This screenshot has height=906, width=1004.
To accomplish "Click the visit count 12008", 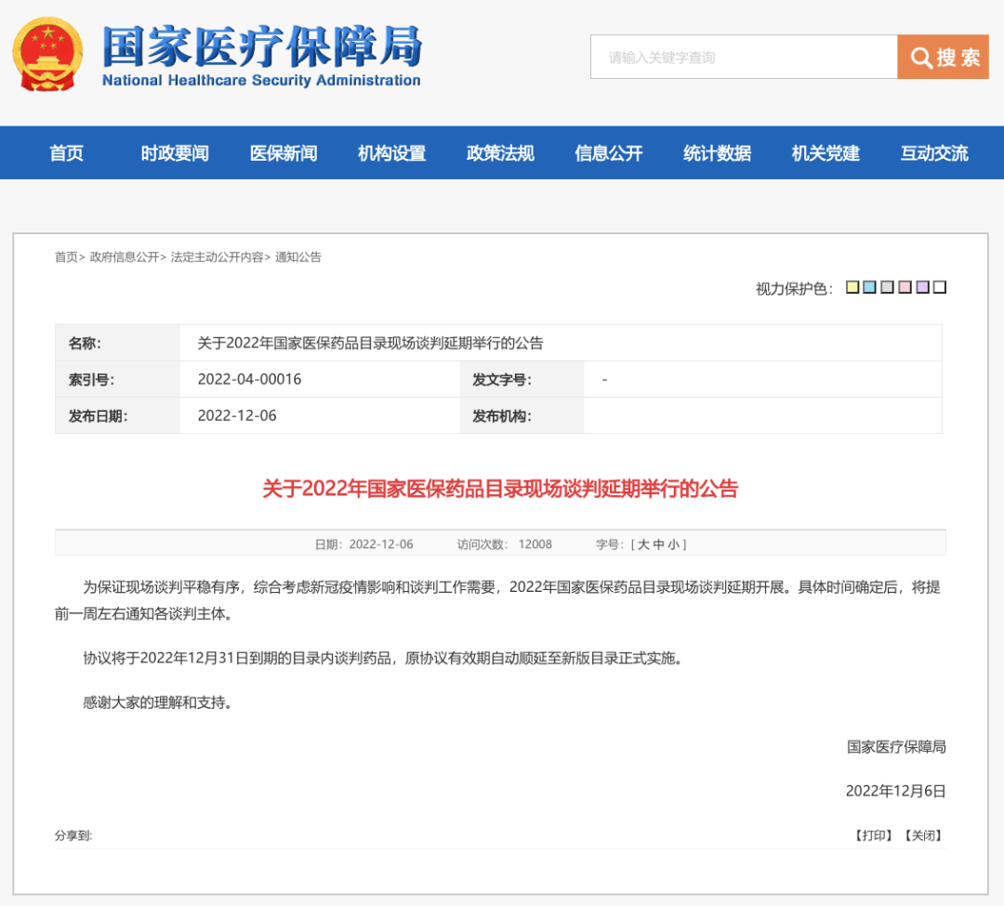I will point(535,545).
